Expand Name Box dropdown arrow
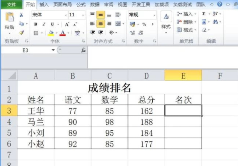Image resolution: width=238 pixels, height=166 pixels. (x=53, y=50)
